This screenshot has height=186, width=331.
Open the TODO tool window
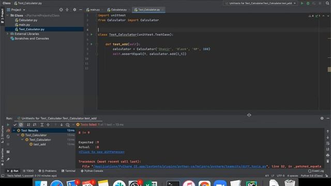pyautogui.click(x=28, y=171)
